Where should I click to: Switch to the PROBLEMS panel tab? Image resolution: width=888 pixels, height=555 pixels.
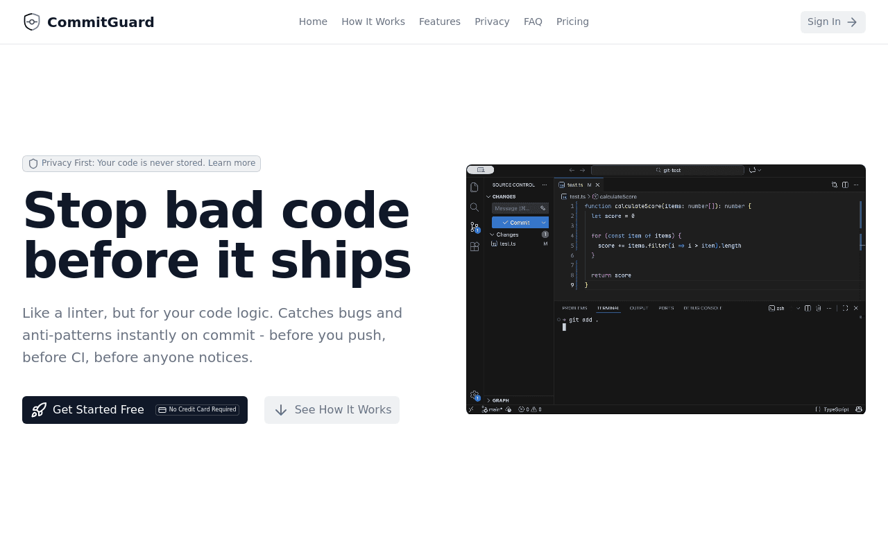[574, 308]
